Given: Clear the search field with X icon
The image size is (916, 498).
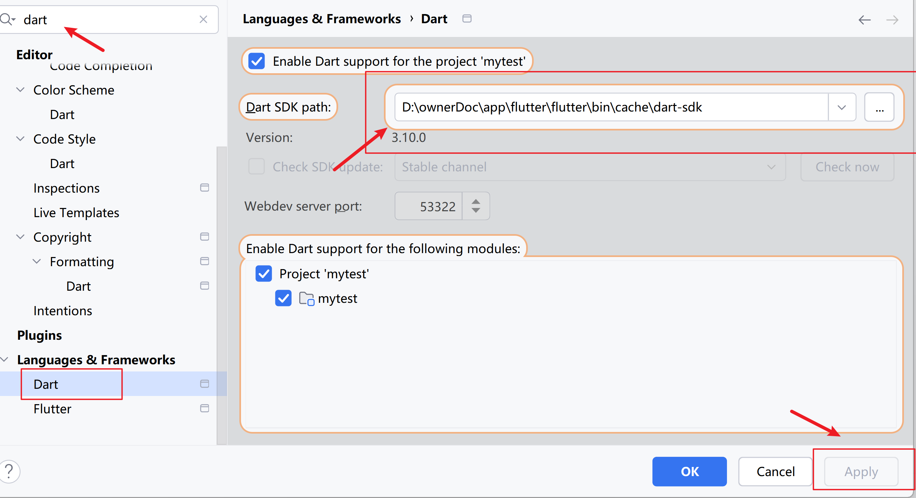Looking at the screenshot, I should [203, 19].
